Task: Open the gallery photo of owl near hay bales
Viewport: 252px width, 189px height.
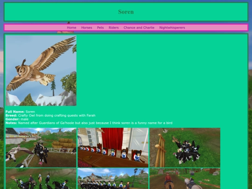Action: click(41, 147)
